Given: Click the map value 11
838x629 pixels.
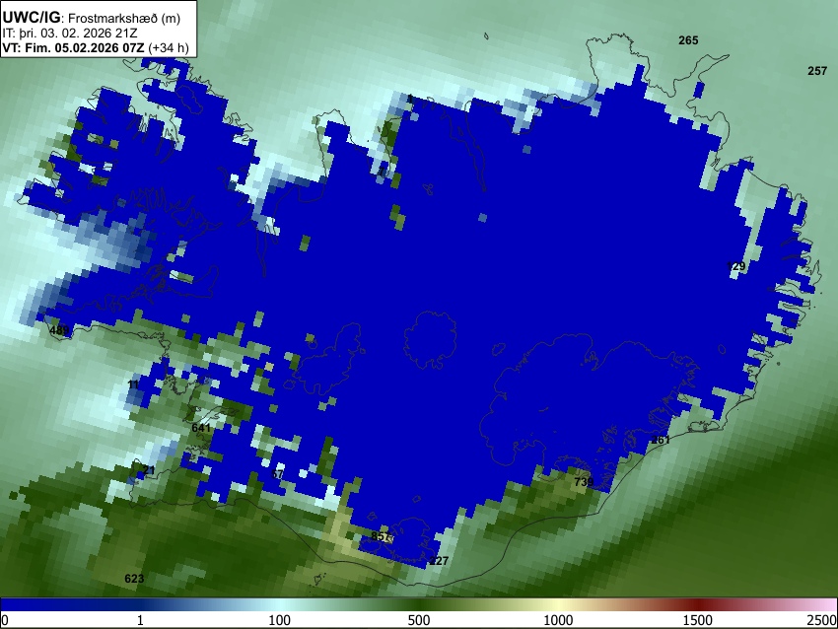Looking at the screenshot, I should tap(134, 384).
